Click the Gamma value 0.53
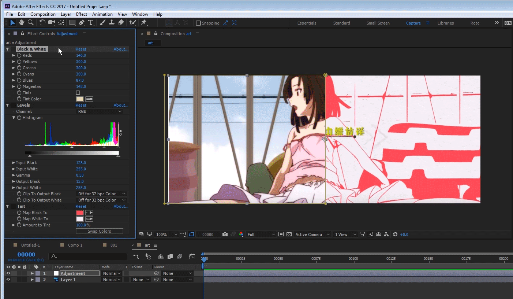Viewport: 513px width, 299px height. (x=80, y=175)
